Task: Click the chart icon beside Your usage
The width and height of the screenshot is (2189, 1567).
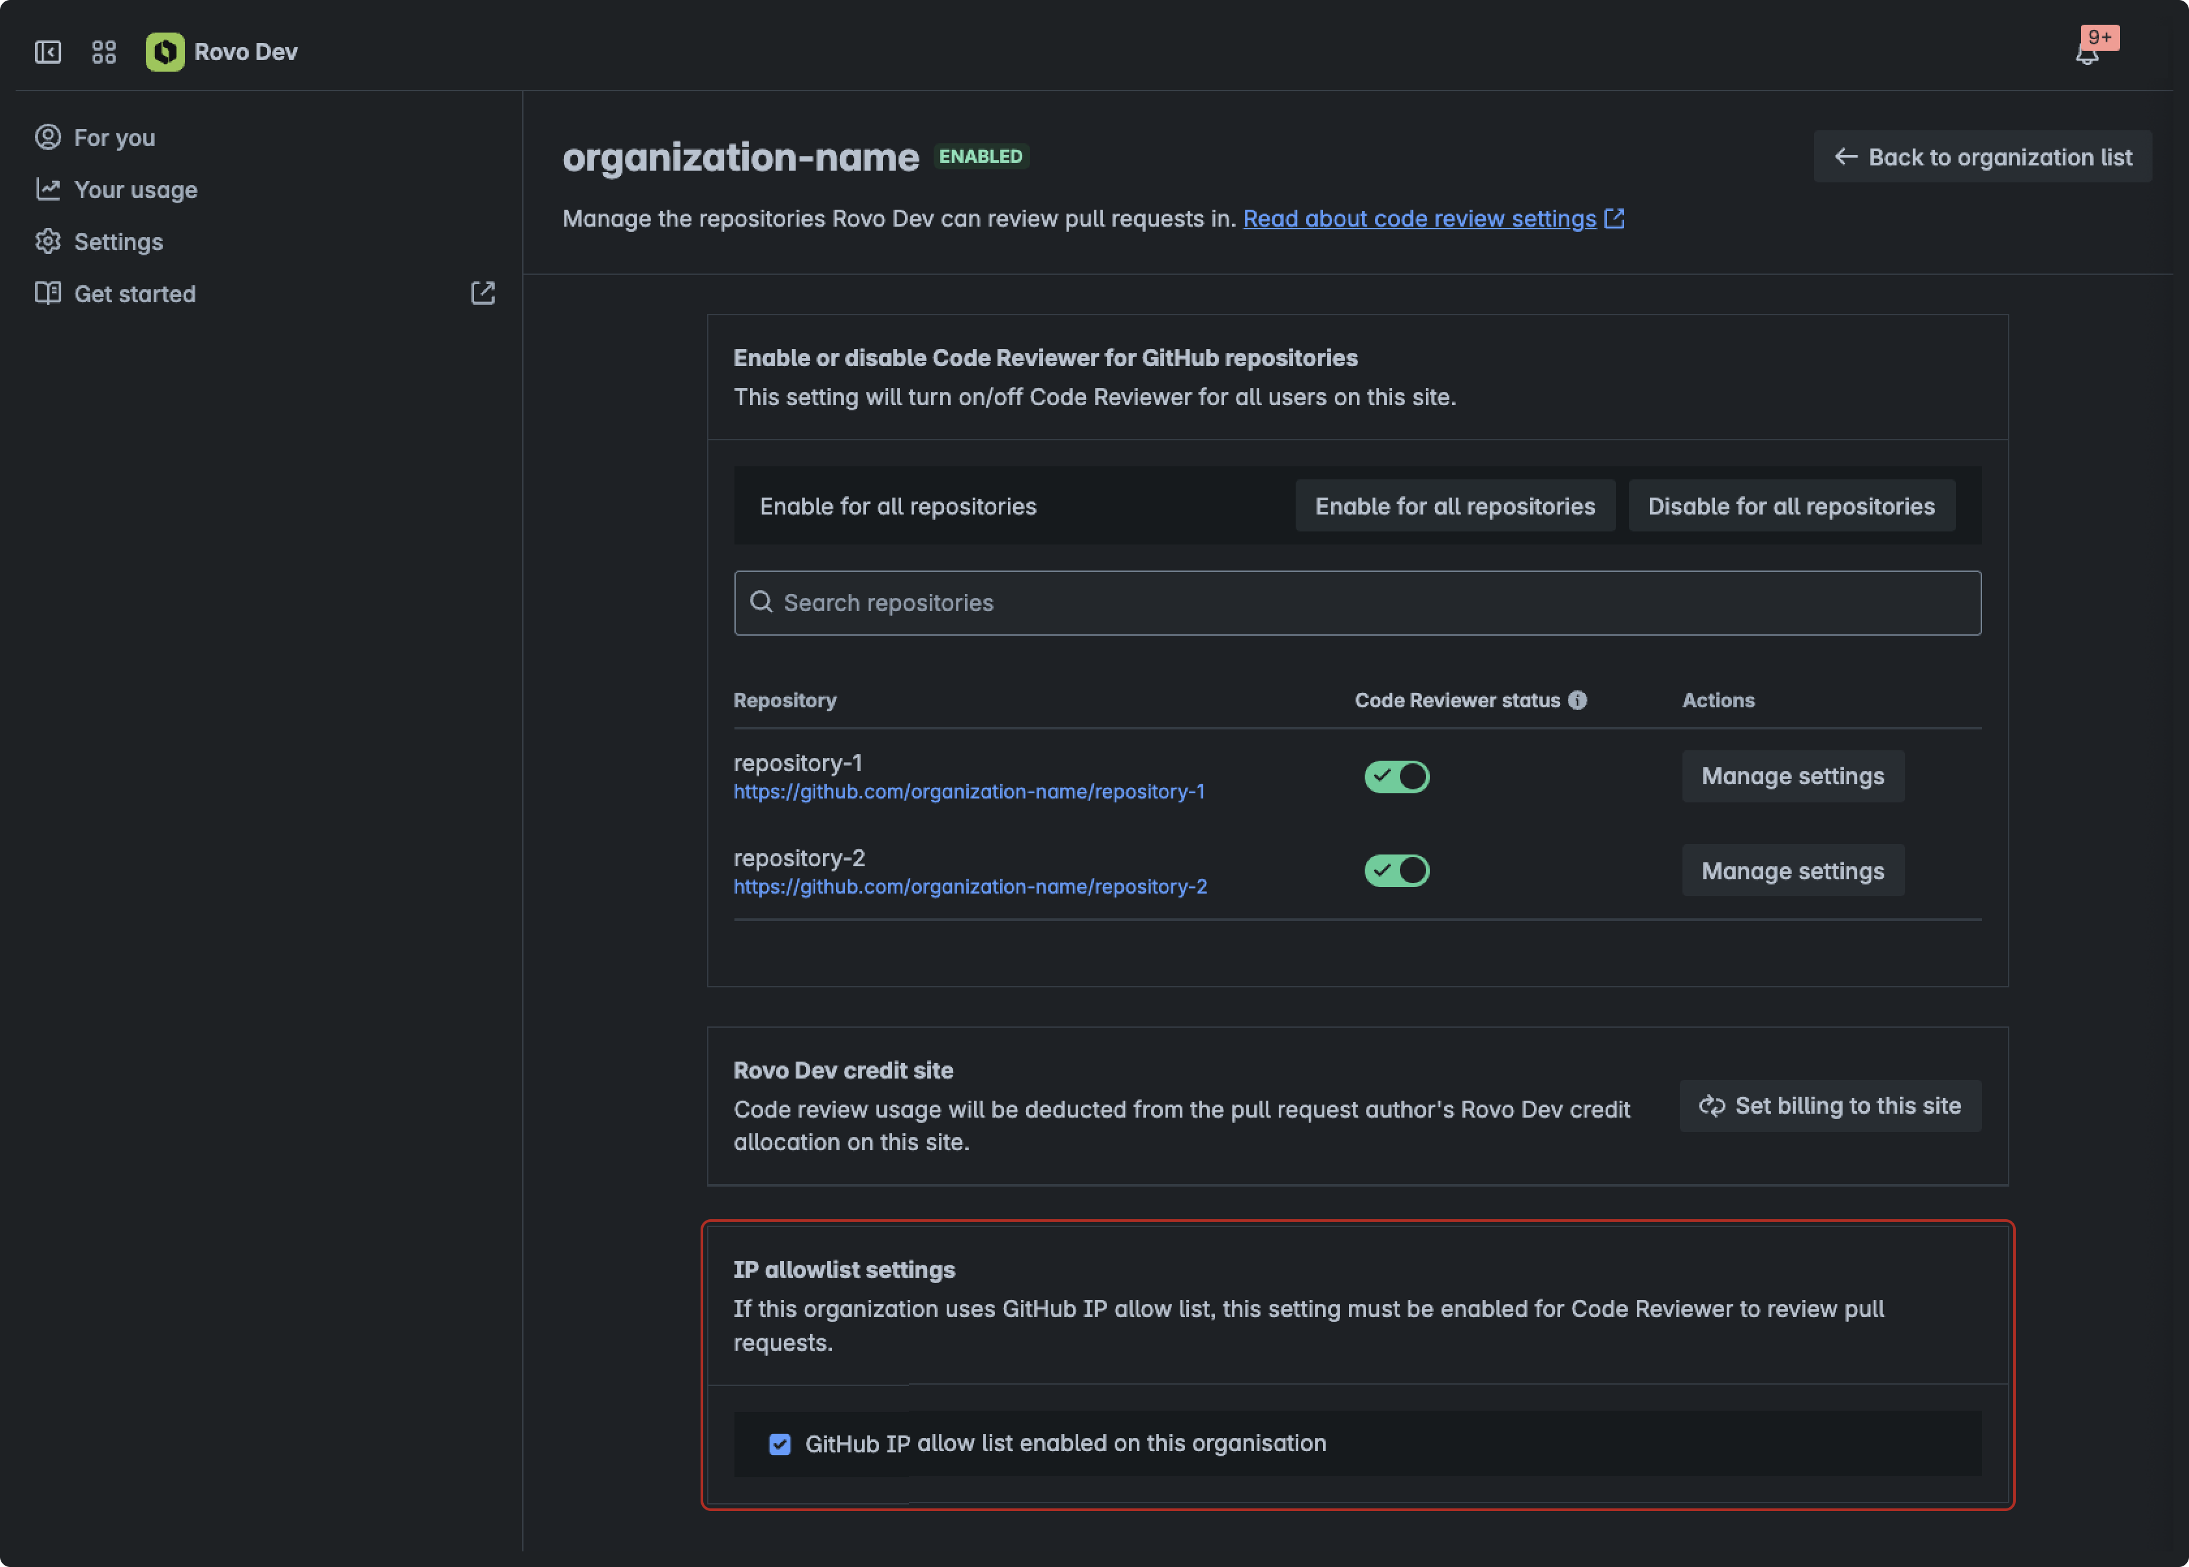Action: click(x=48, y=189)
